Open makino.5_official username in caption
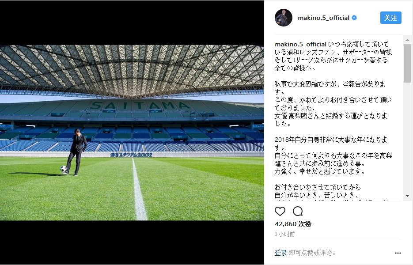 click(300, 44)
